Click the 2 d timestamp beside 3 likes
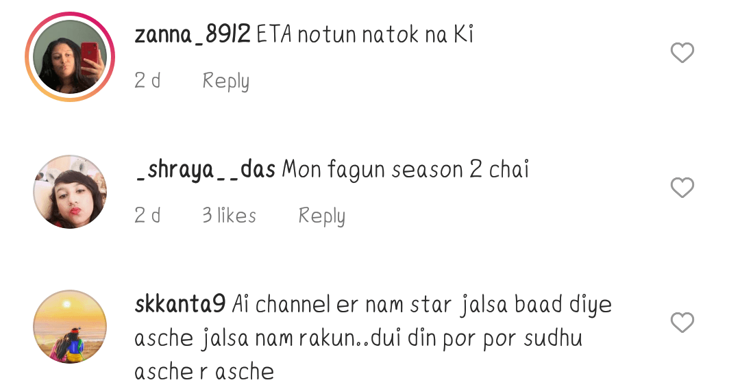Viewport: 740px width, 389px height. [x=147, y=216]
